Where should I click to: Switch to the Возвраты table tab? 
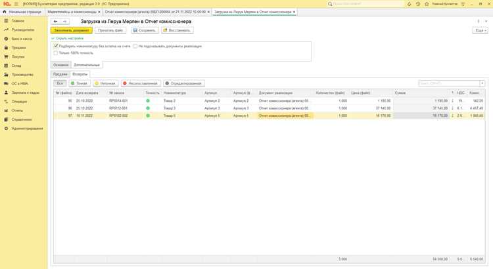(x=80, y=74)
